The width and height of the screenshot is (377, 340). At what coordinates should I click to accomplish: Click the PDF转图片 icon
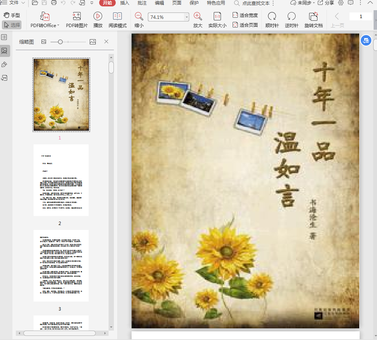pos(77,17)
